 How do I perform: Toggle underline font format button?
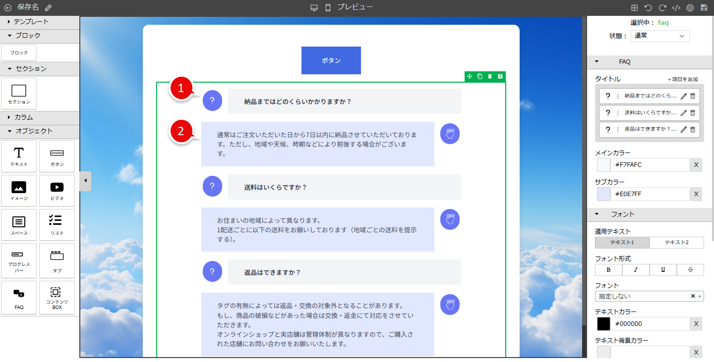point(663,270)
